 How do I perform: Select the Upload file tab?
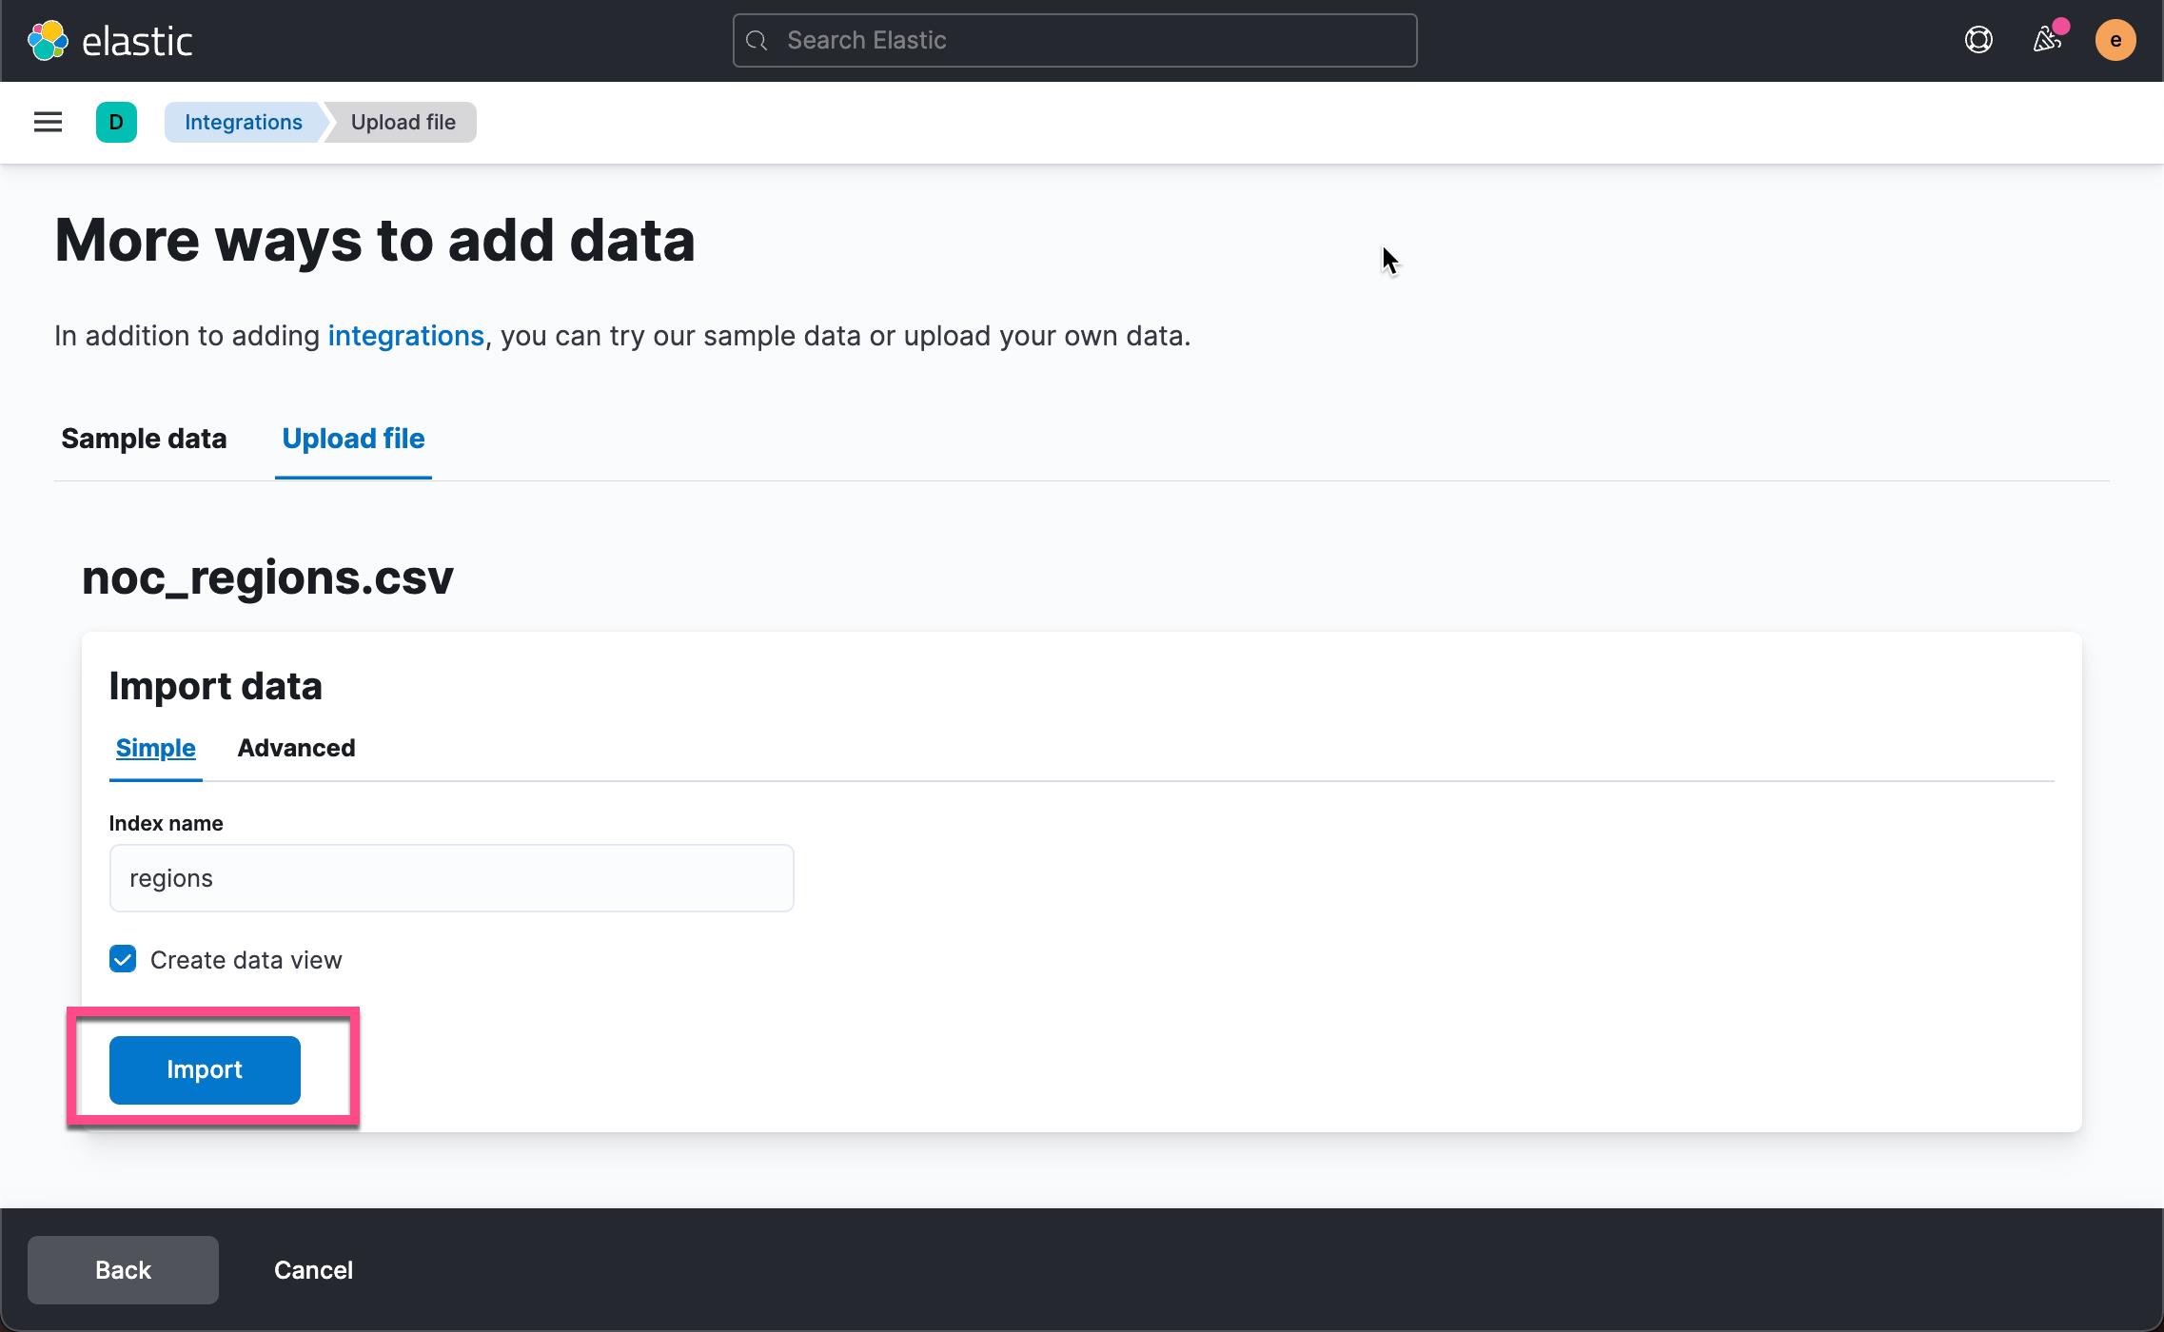[x=353, y=439]
